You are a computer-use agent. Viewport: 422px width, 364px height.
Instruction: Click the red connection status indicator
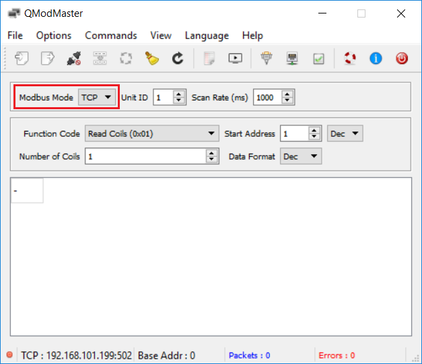pyautogui.click(x=9, y=355)
